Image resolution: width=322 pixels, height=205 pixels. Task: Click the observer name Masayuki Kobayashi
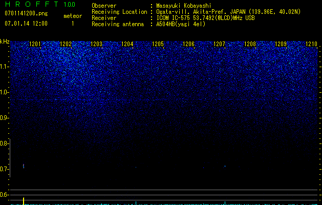coord(184,6)
